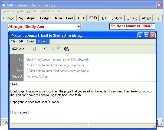Image resolution: width=164 pixels, height=130 pixels.
Task: Go to the previous student with the < button
Action: (x=78, y=18)
